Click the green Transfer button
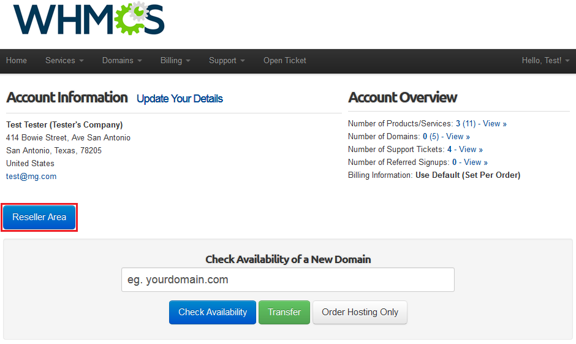Screen dimensions: 576x344 tap(284, 312)
